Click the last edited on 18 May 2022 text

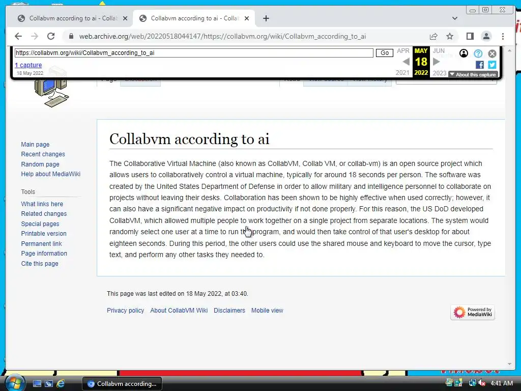tap(178, 294)
